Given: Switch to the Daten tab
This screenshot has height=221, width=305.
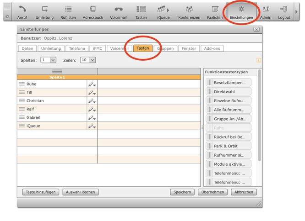Looking at the screenshot, I should point(27,48).
